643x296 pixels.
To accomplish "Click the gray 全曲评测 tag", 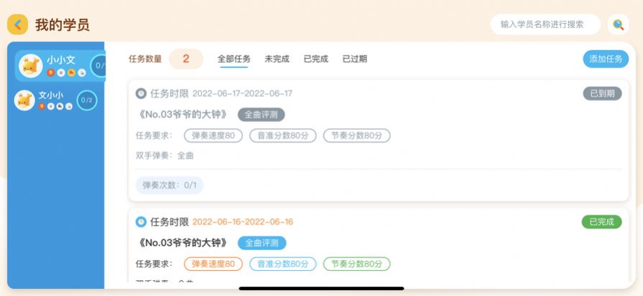I will click(x=262, y=115).
